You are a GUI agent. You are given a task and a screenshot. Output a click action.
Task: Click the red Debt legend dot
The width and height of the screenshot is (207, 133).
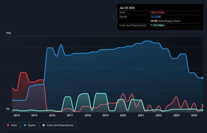click(x=8, y=125)
